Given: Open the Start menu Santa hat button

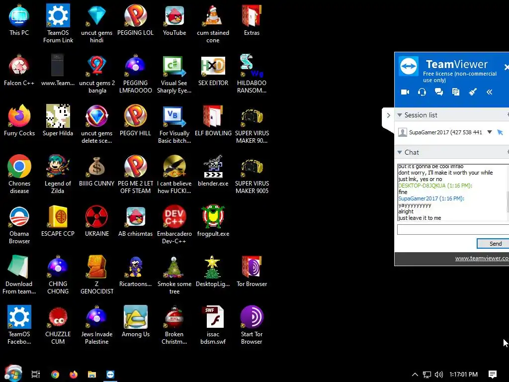Looking at the screenshot, I should coord(13,373).
